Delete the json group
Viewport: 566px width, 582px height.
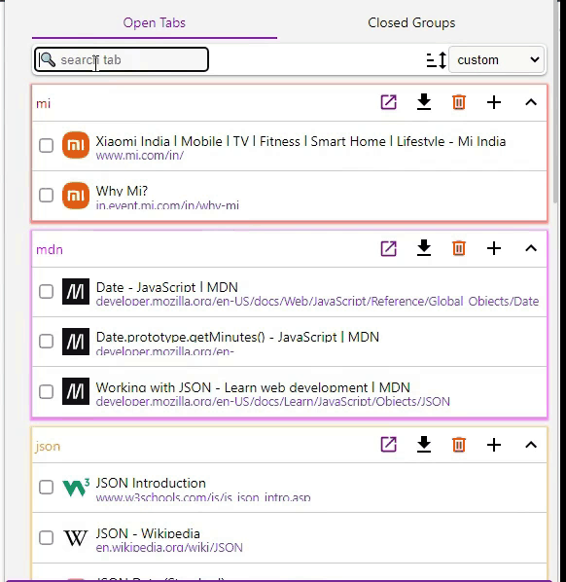pos(459,445)
